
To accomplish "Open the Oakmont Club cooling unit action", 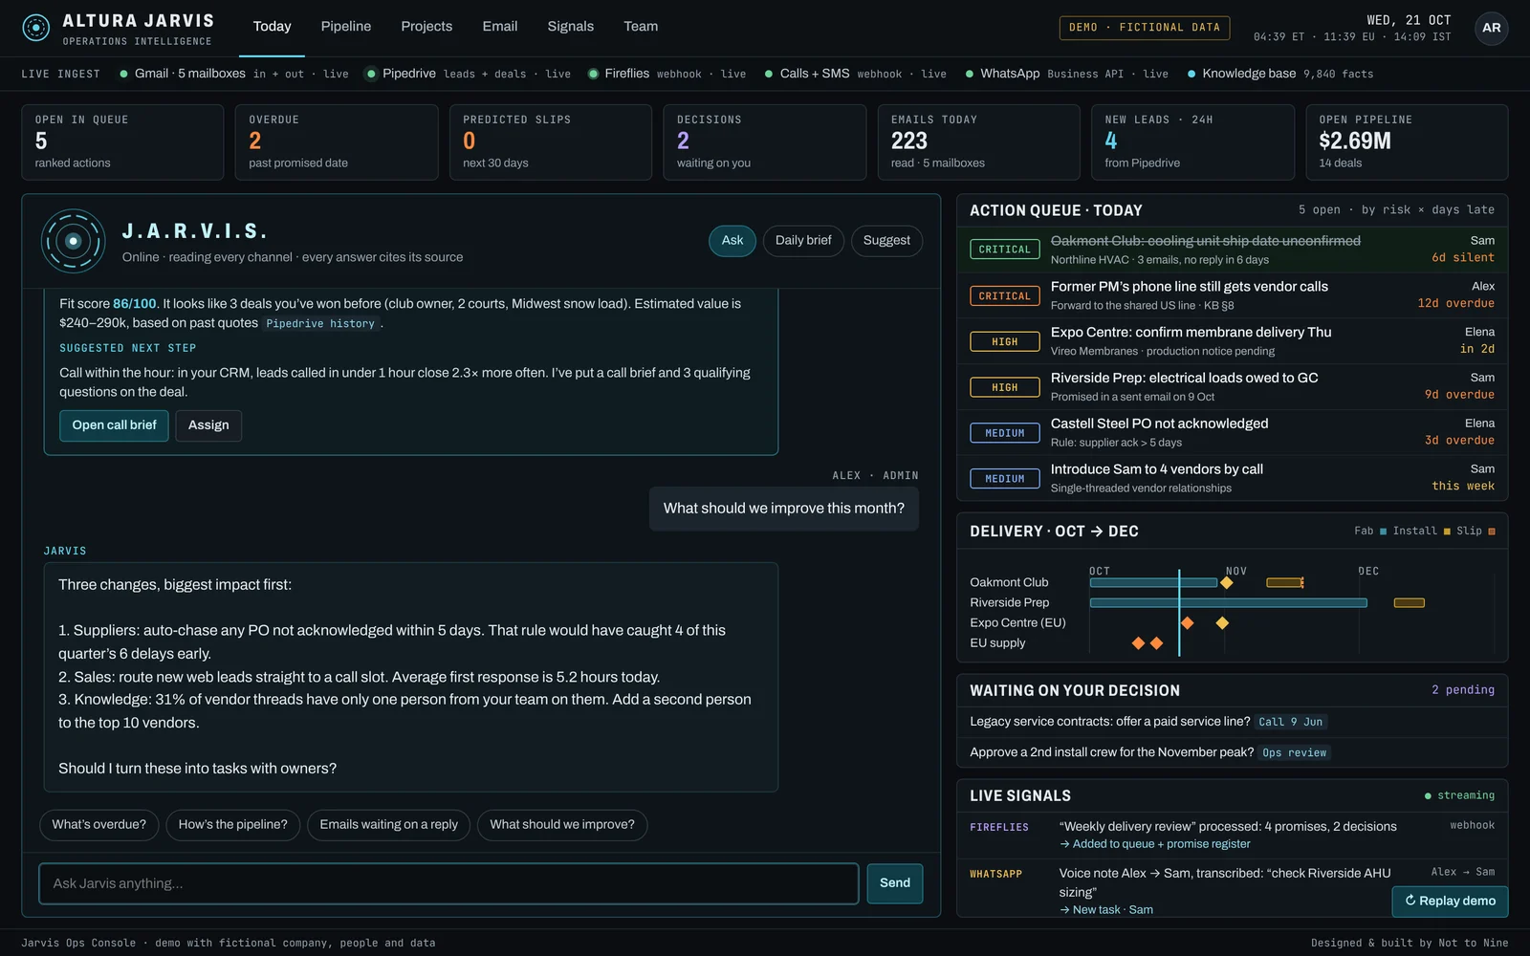I will (x=1232, y=250).
